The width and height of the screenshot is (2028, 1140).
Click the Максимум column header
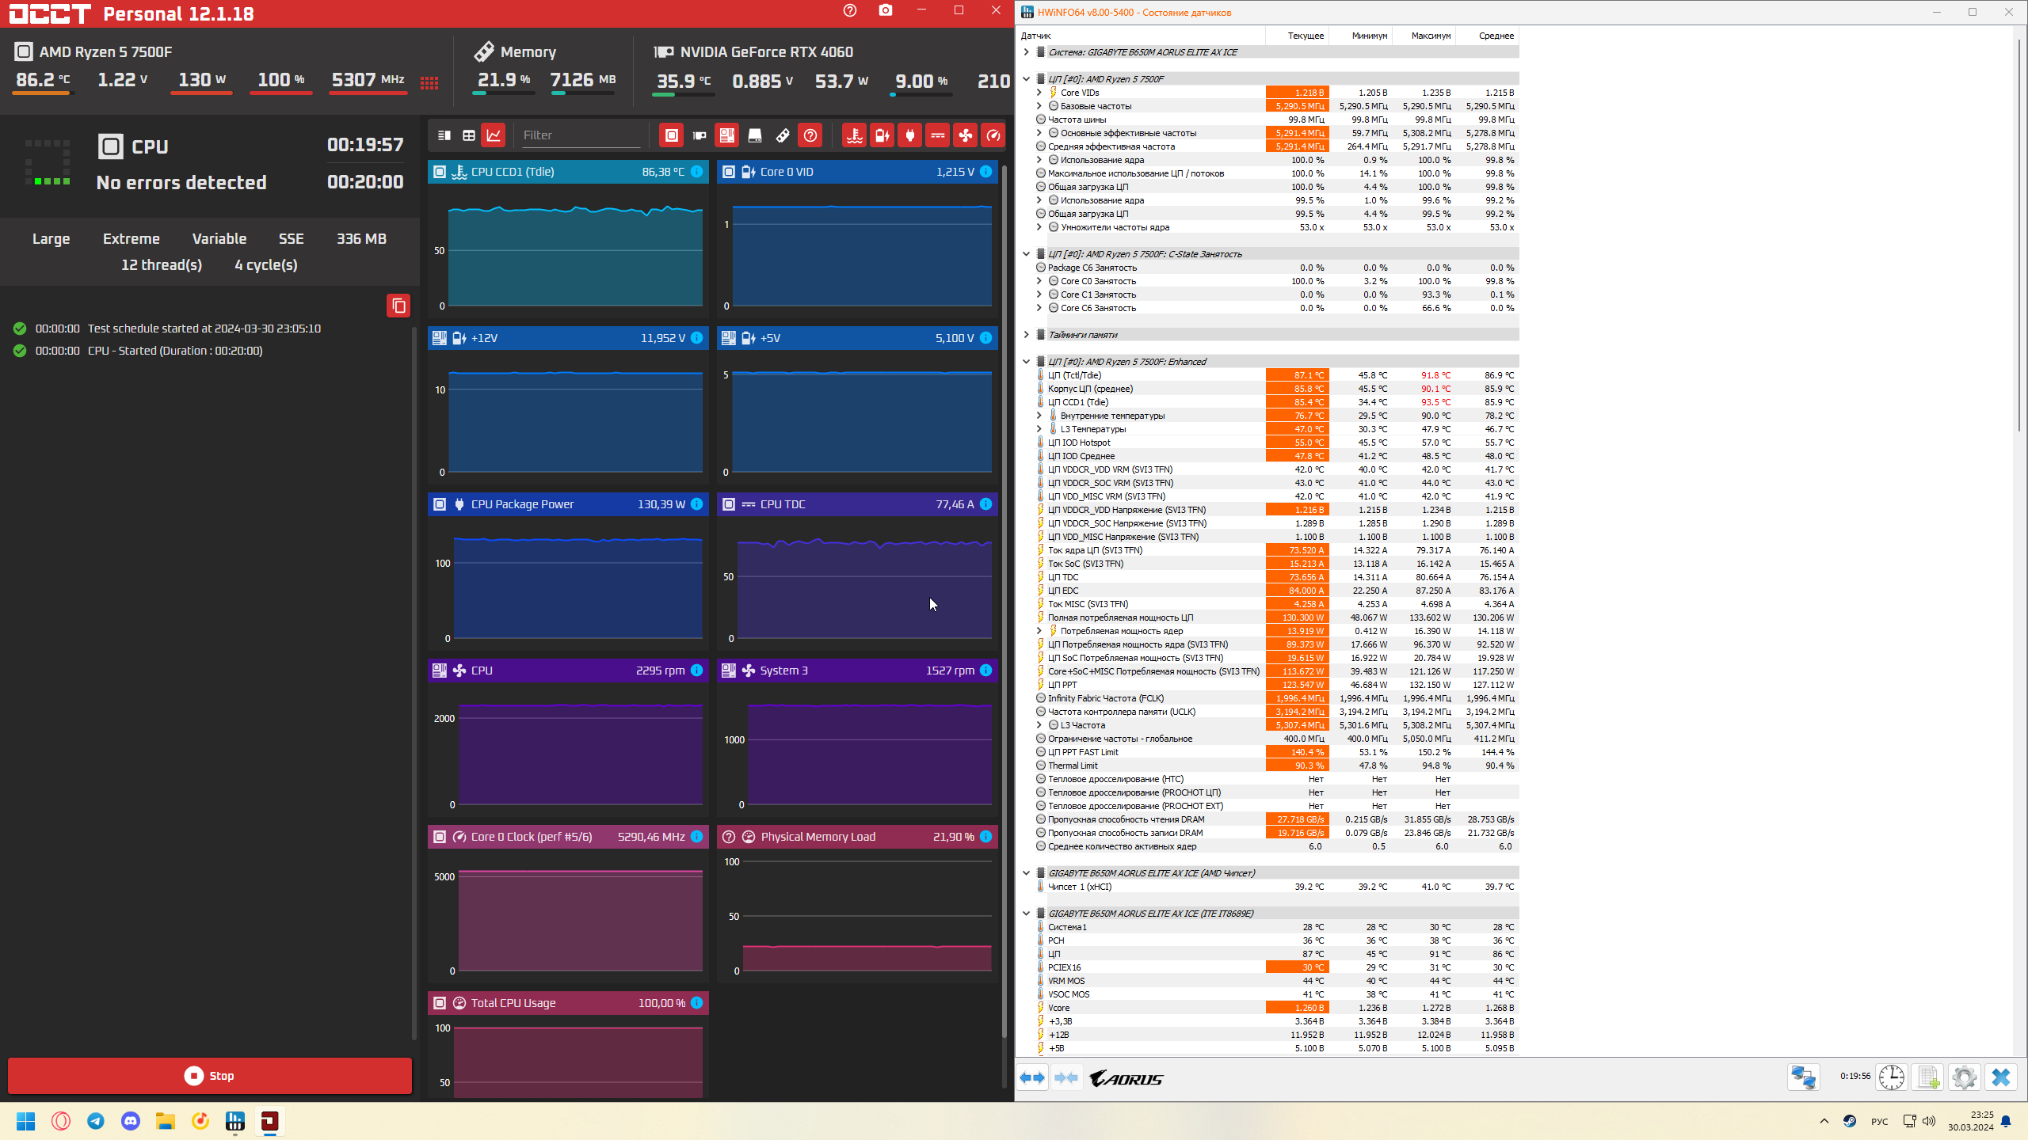[1430, 36]
